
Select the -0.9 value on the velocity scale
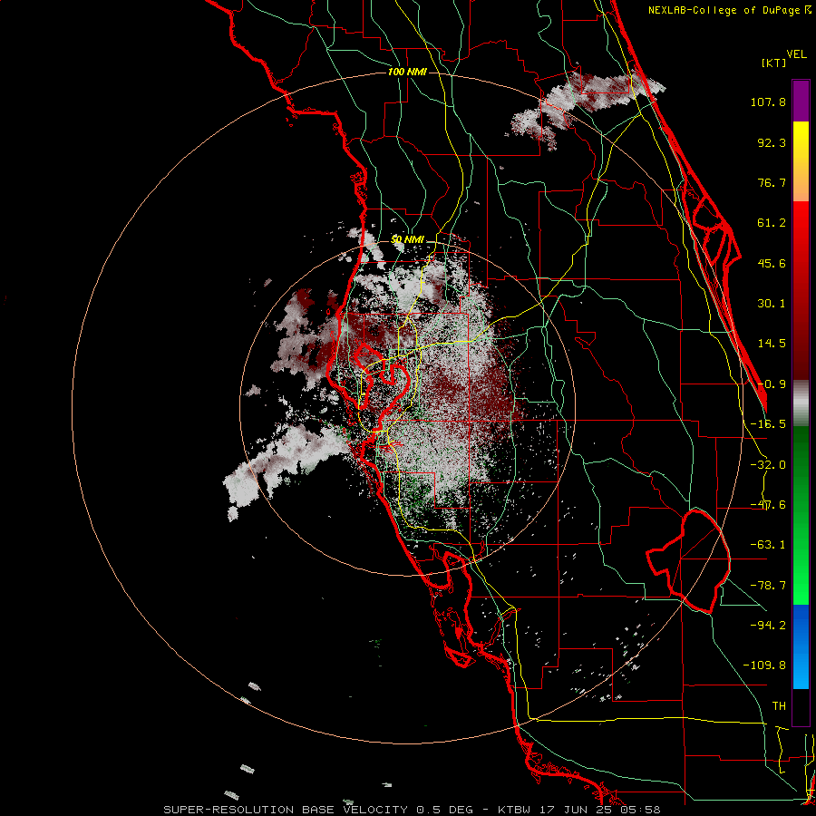click(x=772, y=384)
